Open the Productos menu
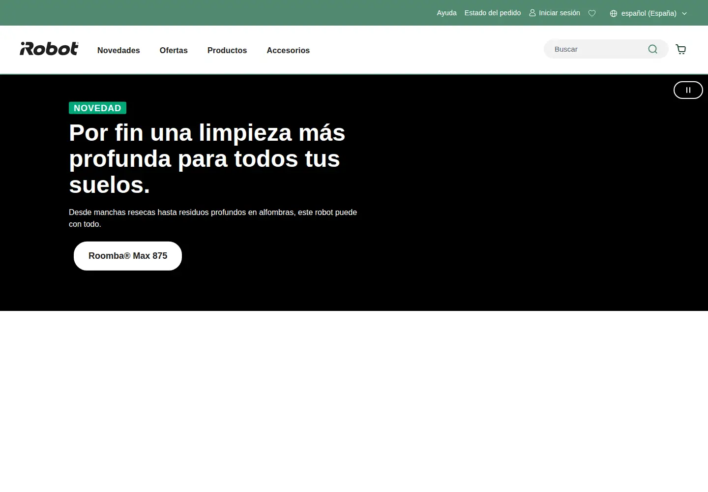Screen dimensions: 708x492 point(227,50)
